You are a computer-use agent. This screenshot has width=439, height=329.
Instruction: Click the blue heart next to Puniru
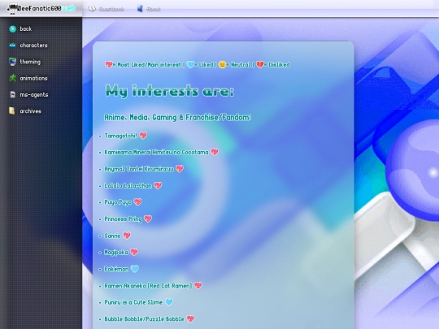click(169, 302)
